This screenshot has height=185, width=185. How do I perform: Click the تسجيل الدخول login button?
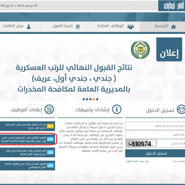tap(155, 153)
